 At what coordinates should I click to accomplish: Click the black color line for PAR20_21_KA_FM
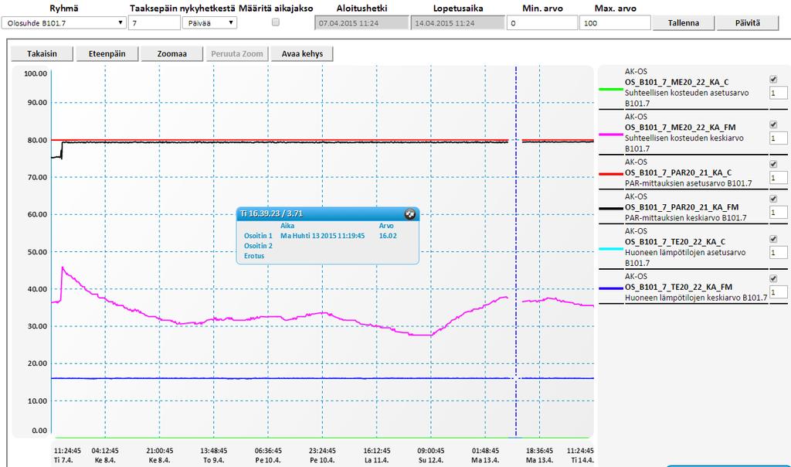pyautogui.click(x=611, y=209)
